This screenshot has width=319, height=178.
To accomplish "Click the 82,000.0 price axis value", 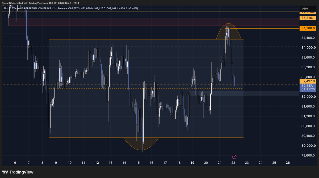I will (308, 97).
